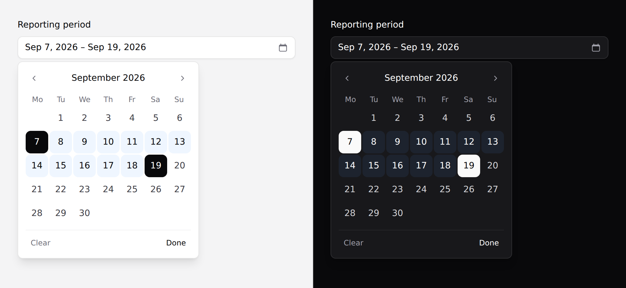Click Done in the dark calendar
Image resolution: width=626 pixels, height=288 pixels.
(x=489, y=243)
